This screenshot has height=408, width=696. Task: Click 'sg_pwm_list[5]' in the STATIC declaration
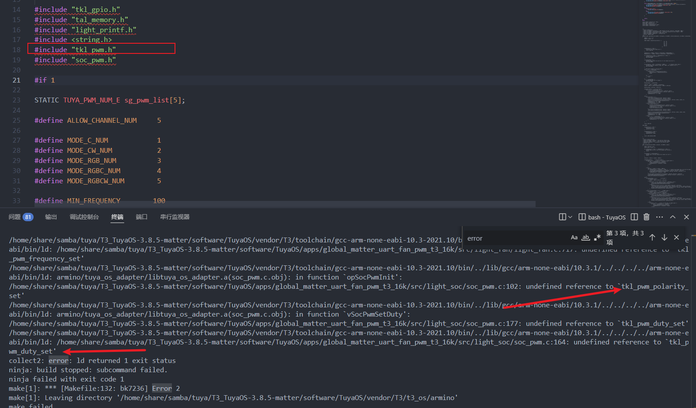tap(153, 100)
